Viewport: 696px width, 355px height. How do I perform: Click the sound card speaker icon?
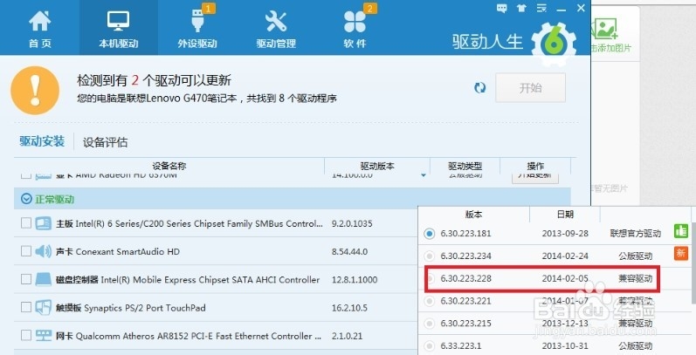pyautogui.click(x=44, y=251)
